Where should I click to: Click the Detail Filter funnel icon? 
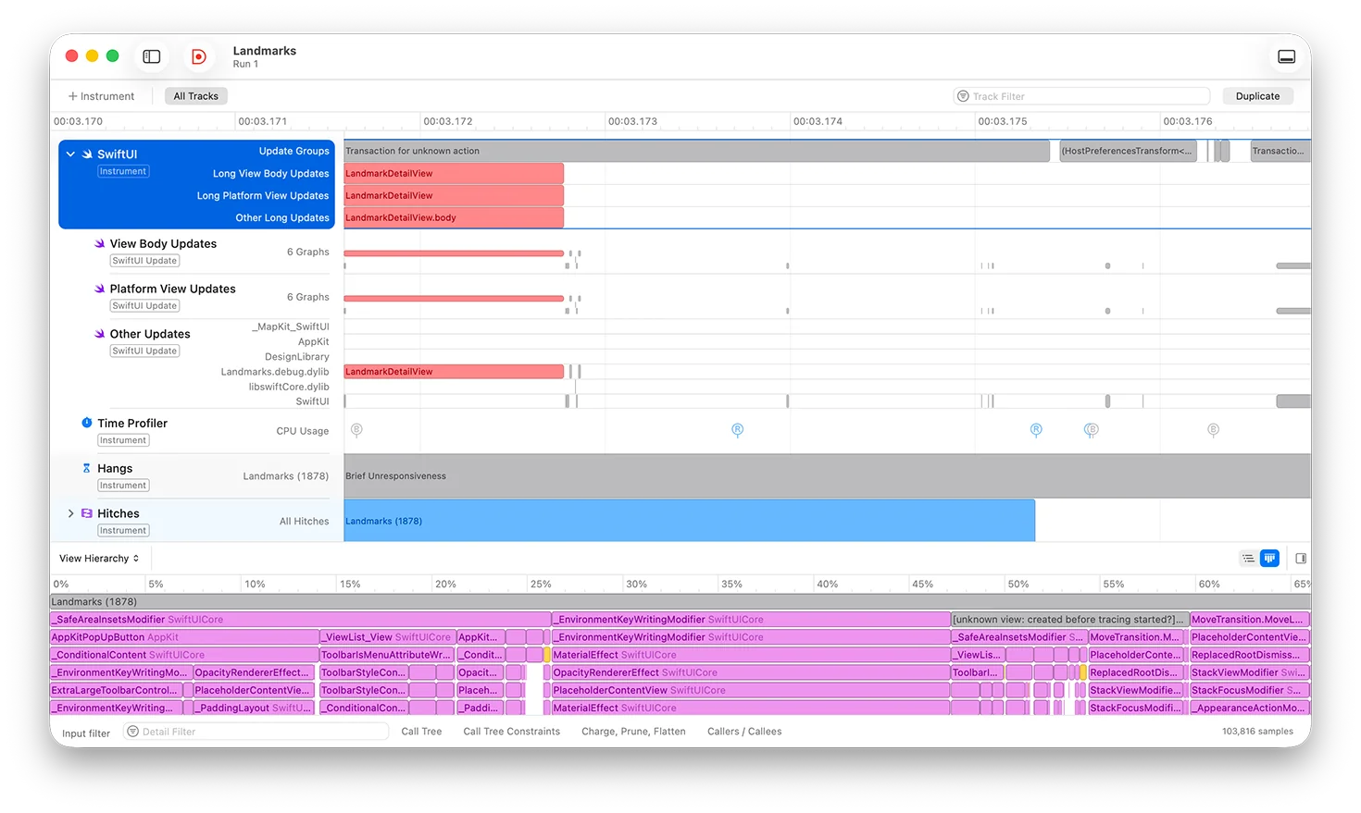133,732
